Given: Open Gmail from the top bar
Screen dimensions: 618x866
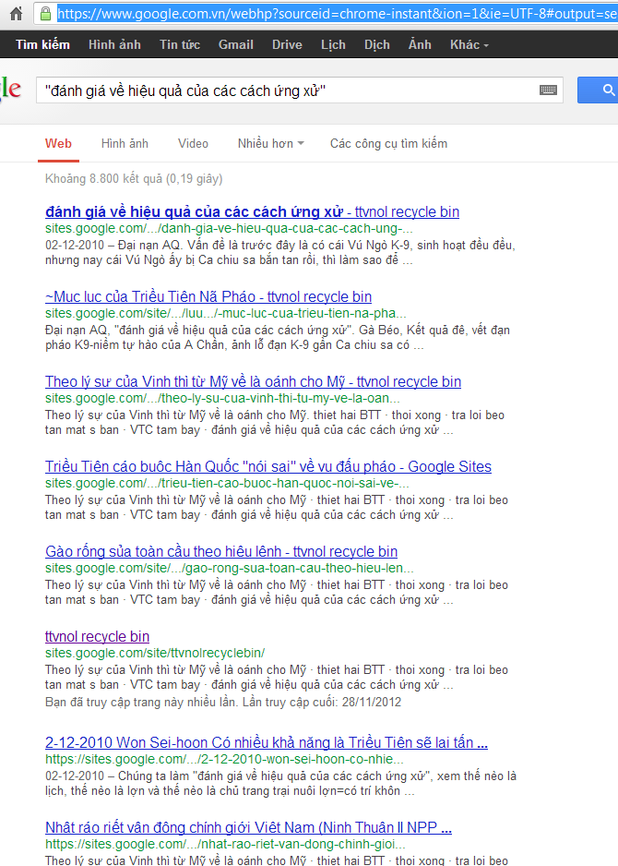Looking at the screenshot, I should coord(235,44).
